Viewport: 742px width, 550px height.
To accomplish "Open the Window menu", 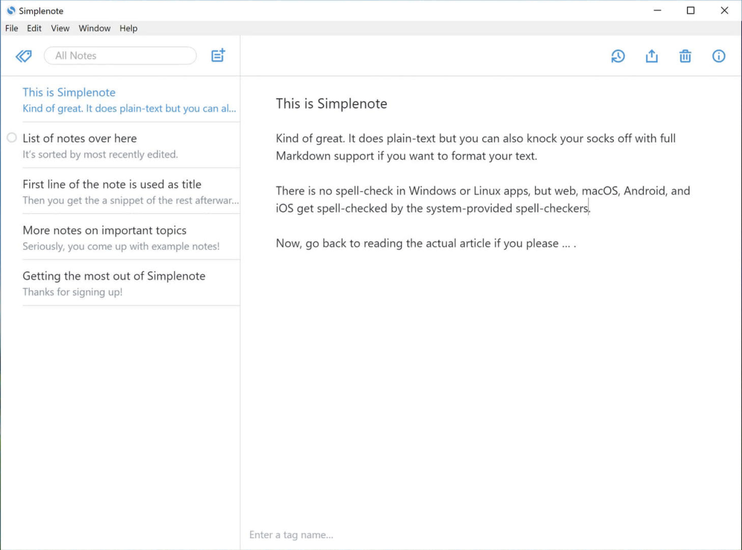I will [94, 28].
